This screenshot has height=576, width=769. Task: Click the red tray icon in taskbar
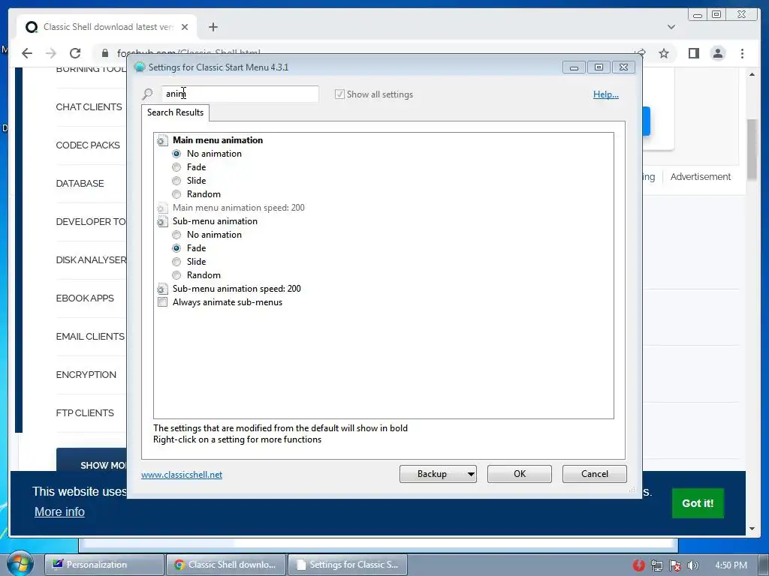pos(638,565)
